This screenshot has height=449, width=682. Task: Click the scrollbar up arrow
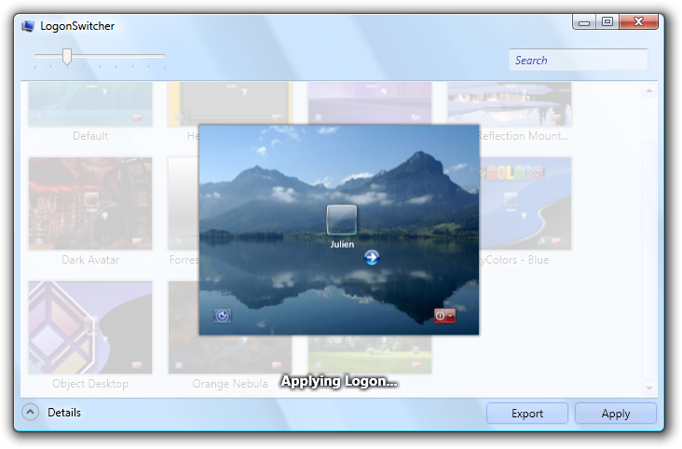[649, 90]
